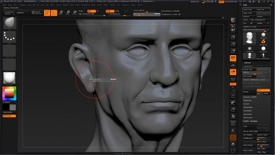Open the current brush thumbnail picker
This screenshot has height=155, width=275.
[x=9, y=23]
